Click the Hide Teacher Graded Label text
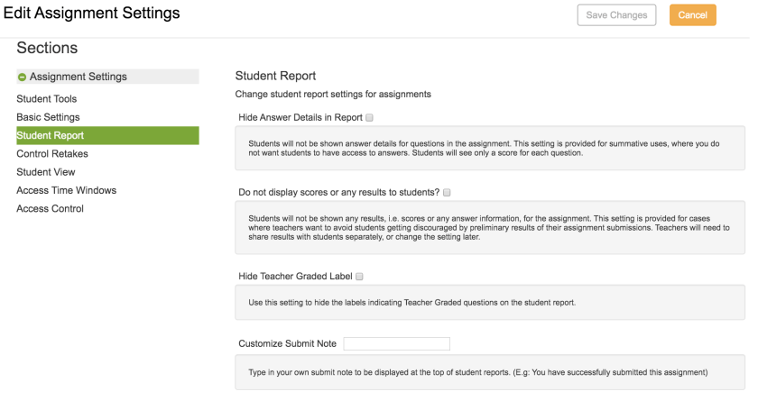Image resolution: width=758 pixels, height=410 pixels. click(295, 277)
